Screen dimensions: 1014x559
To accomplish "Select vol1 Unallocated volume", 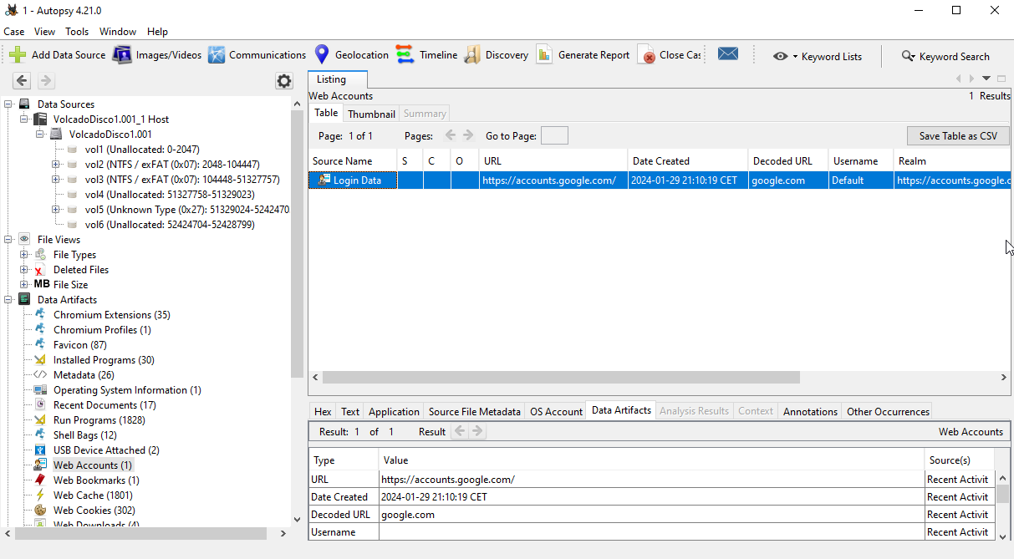I will [x=142, y=150].
